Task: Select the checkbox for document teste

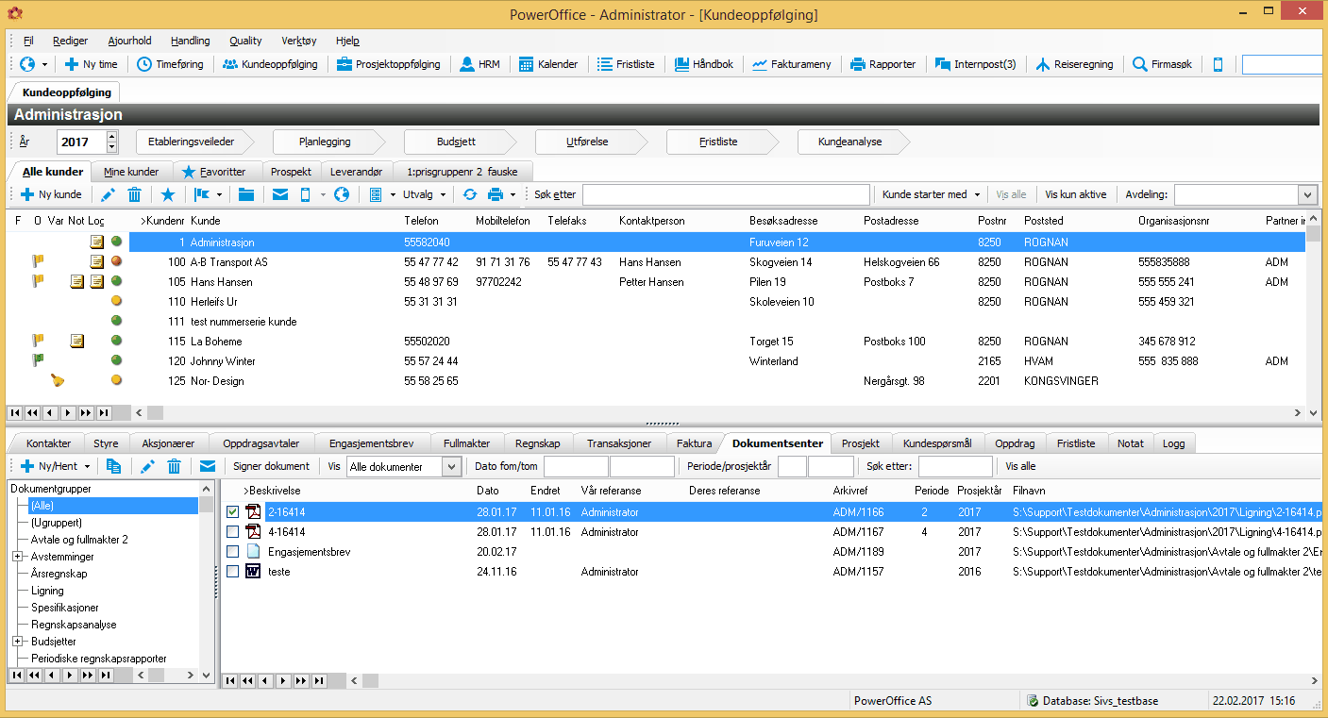Action: click(233, 572)
